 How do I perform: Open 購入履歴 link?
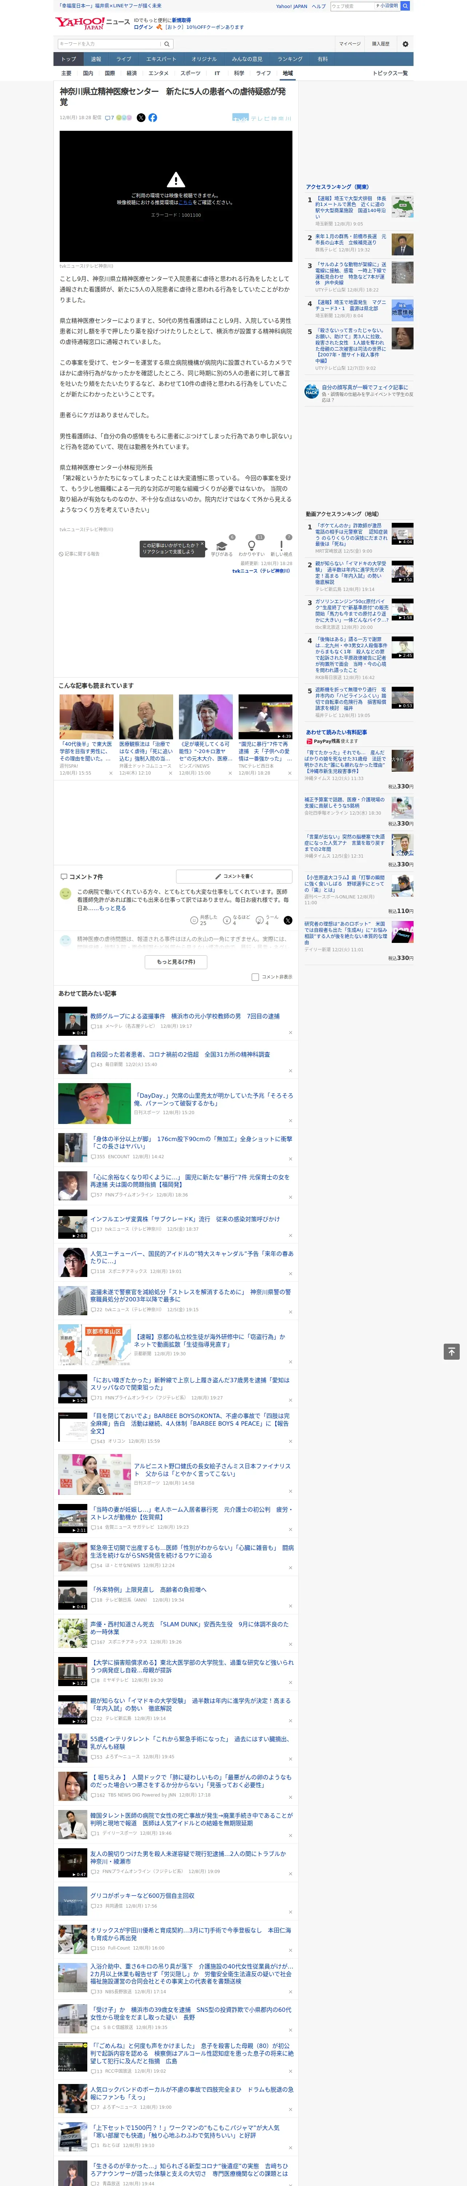tap(380, 43)
